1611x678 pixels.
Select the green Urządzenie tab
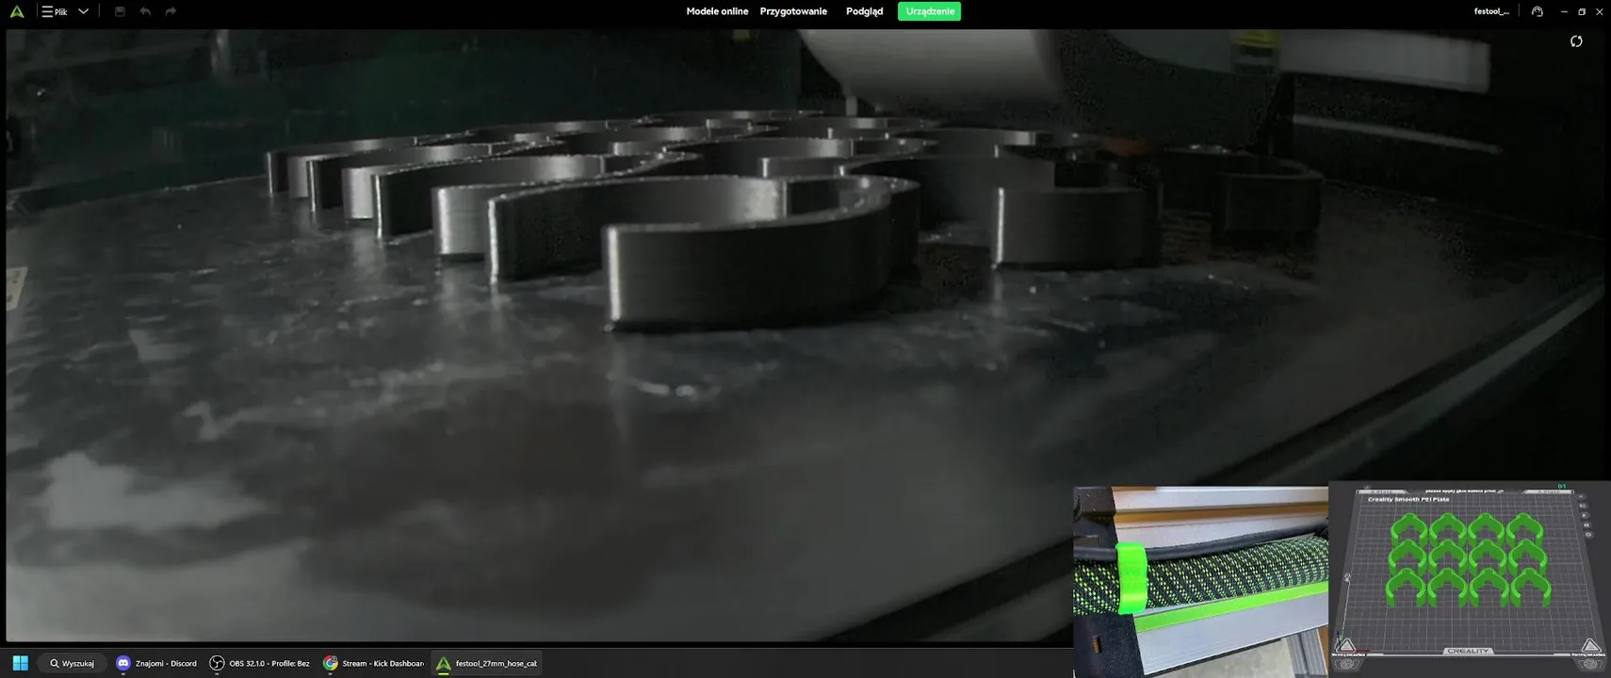(929, 11)
